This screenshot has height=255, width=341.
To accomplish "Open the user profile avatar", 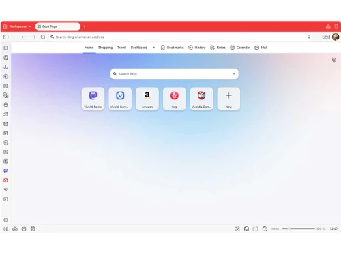I will click(336, 37).
